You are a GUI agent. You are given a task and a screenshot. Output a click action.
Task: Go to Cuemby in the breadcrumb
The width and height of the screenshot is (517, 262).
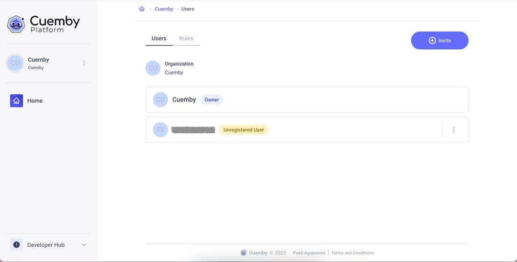click(164, 9)
